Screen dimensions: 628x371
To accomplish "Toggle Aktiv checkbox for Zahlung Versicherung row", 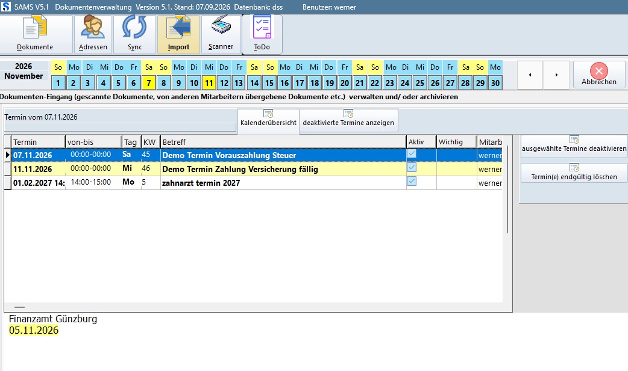I will click(412, 168).
